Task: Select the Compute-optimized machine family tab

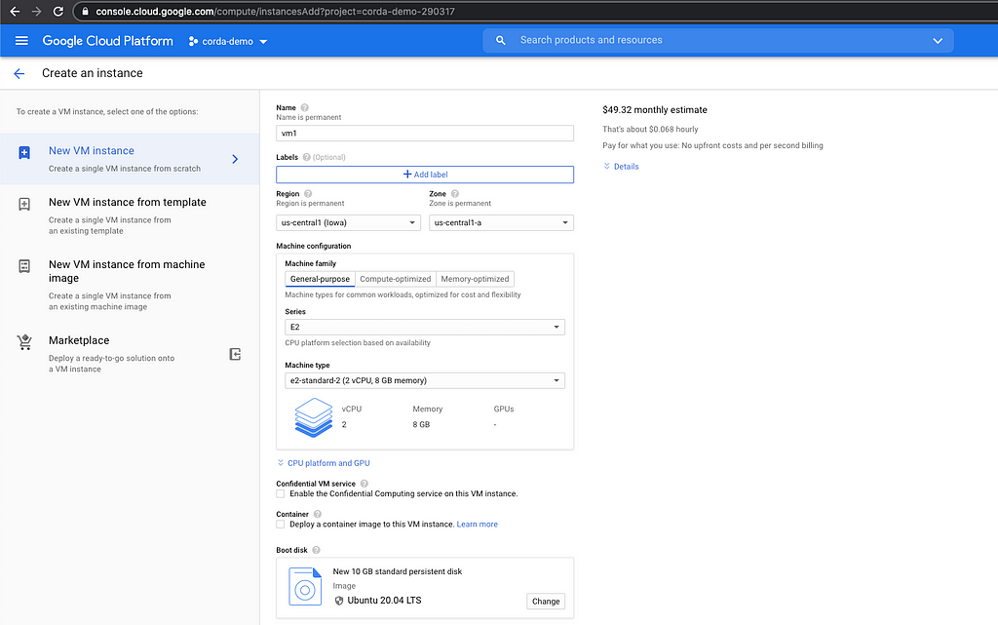Action: coord(396,279)
